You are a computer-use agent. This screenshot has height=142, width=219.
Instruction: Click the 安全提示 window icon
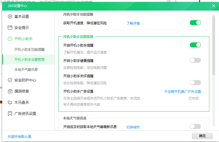coord(10,28)
